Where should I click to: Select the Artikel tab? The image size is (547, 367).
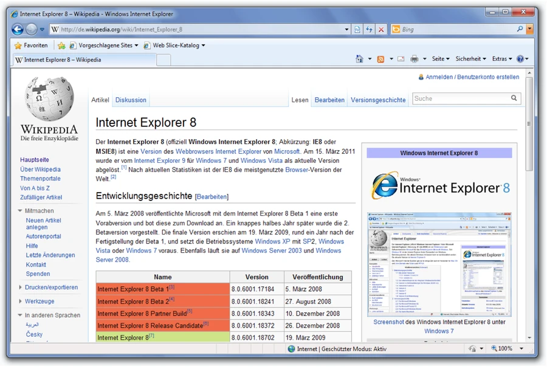pos(100,100)
